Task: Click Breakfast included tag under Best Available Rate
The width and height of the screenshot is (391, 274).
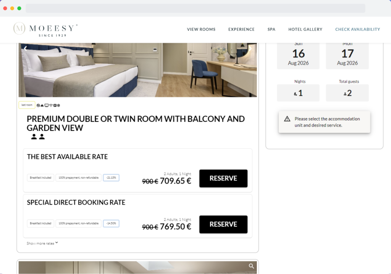Action: [x=40, y=178]
